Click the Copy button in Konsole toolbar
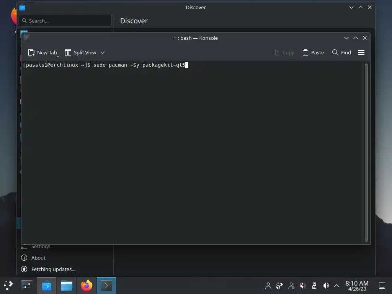Viewport: 392px width, 294px height. pyautogui.click(x=284, y=52)
